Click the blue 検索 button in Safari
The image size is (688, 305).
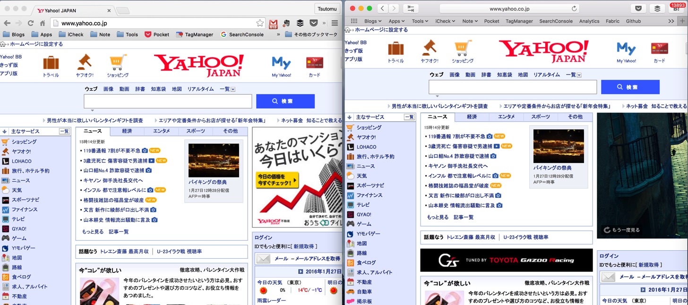coord(630,87)
